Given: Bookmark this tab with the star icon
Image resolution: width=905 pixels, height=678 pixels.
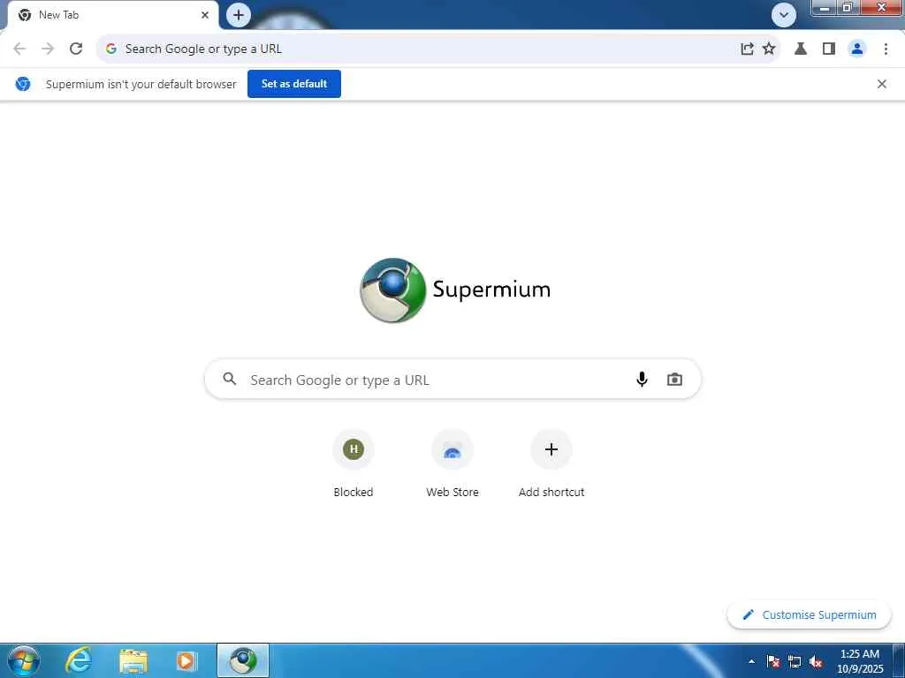Looking at the screenshot, I should 769,49.
